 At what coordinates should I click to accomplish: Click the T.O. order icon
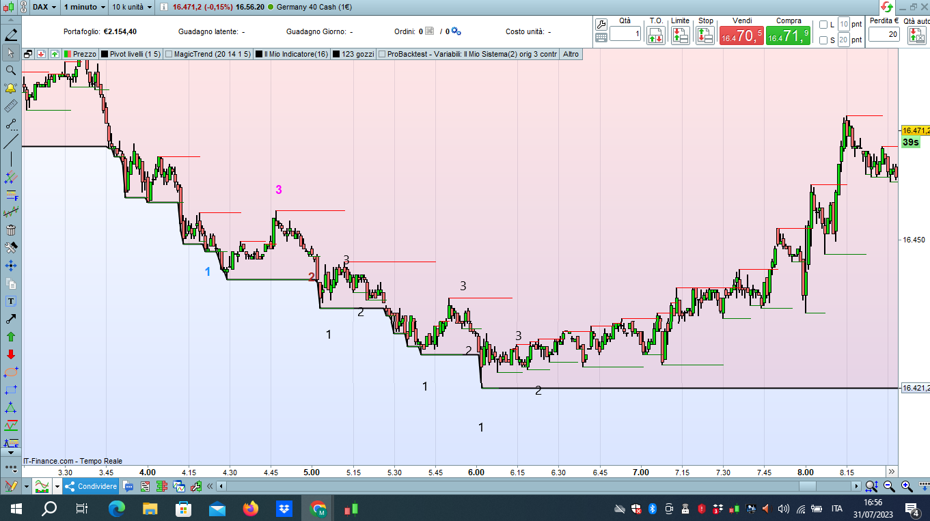point(656,36)
